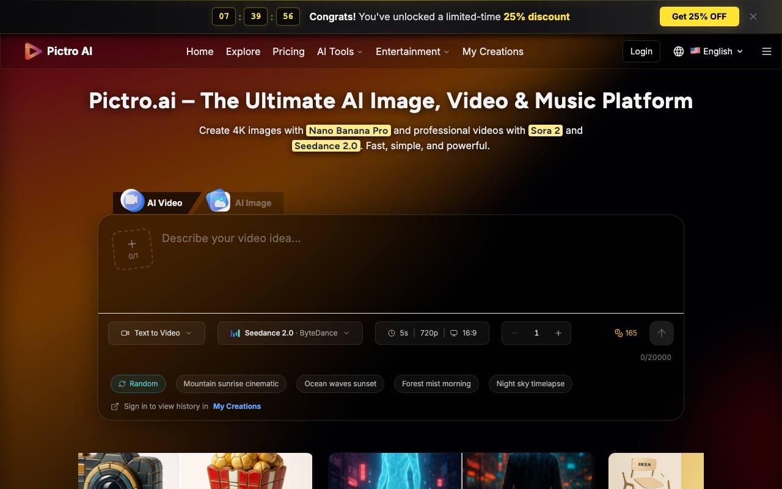Expand the Entertainment menu
This screenshot has height=489, width=782.
coord(412,51)
